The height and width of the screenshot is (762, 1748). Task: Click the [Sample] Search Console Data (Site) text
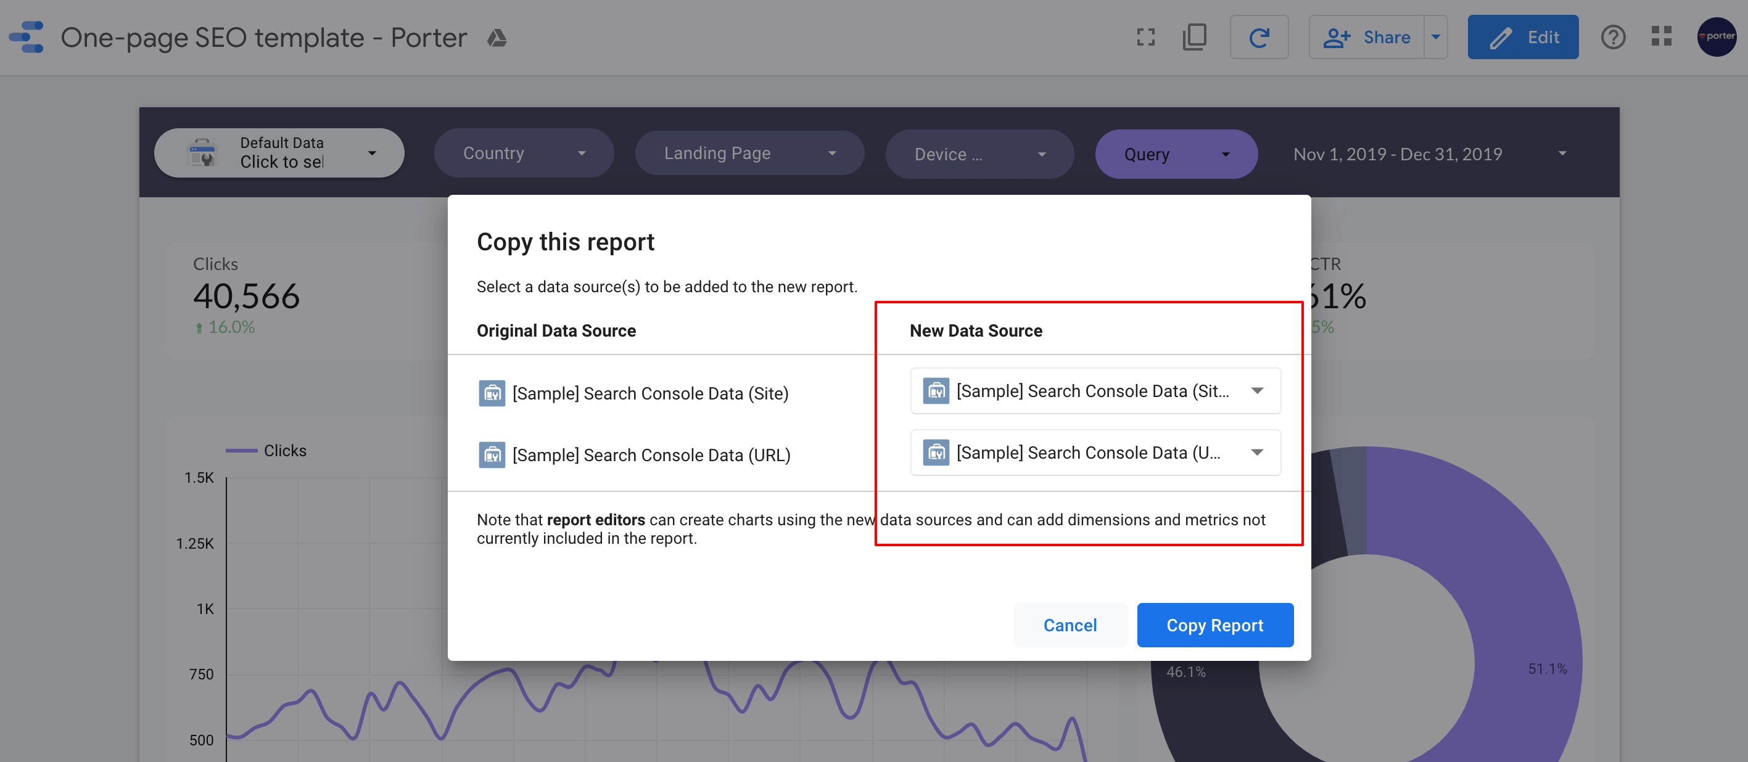[x=650, y=393]
